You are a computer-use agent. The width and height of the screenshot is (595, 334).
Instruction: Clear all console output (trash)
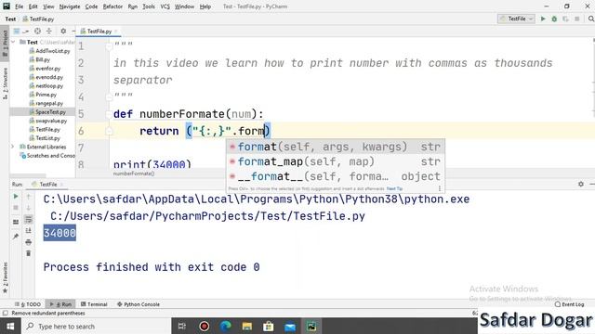(29, 253)
